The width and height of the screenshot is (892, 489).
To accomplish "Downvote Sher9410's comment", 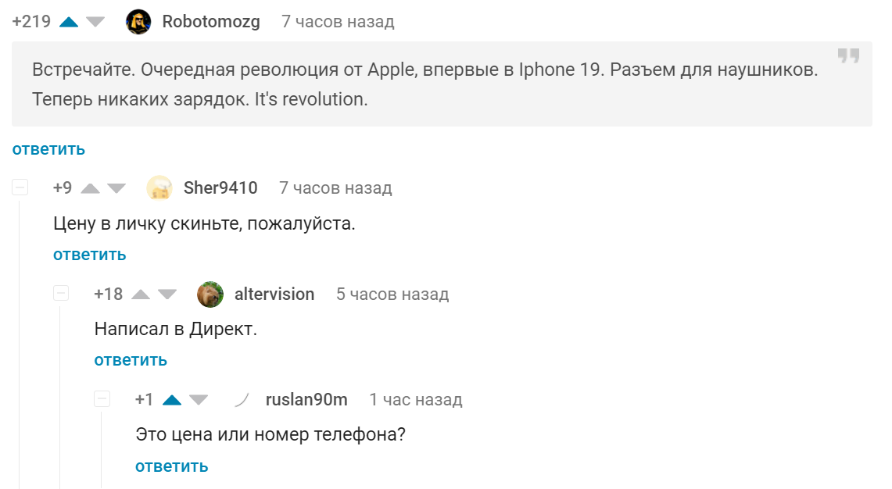I will (x=116, y=188).
